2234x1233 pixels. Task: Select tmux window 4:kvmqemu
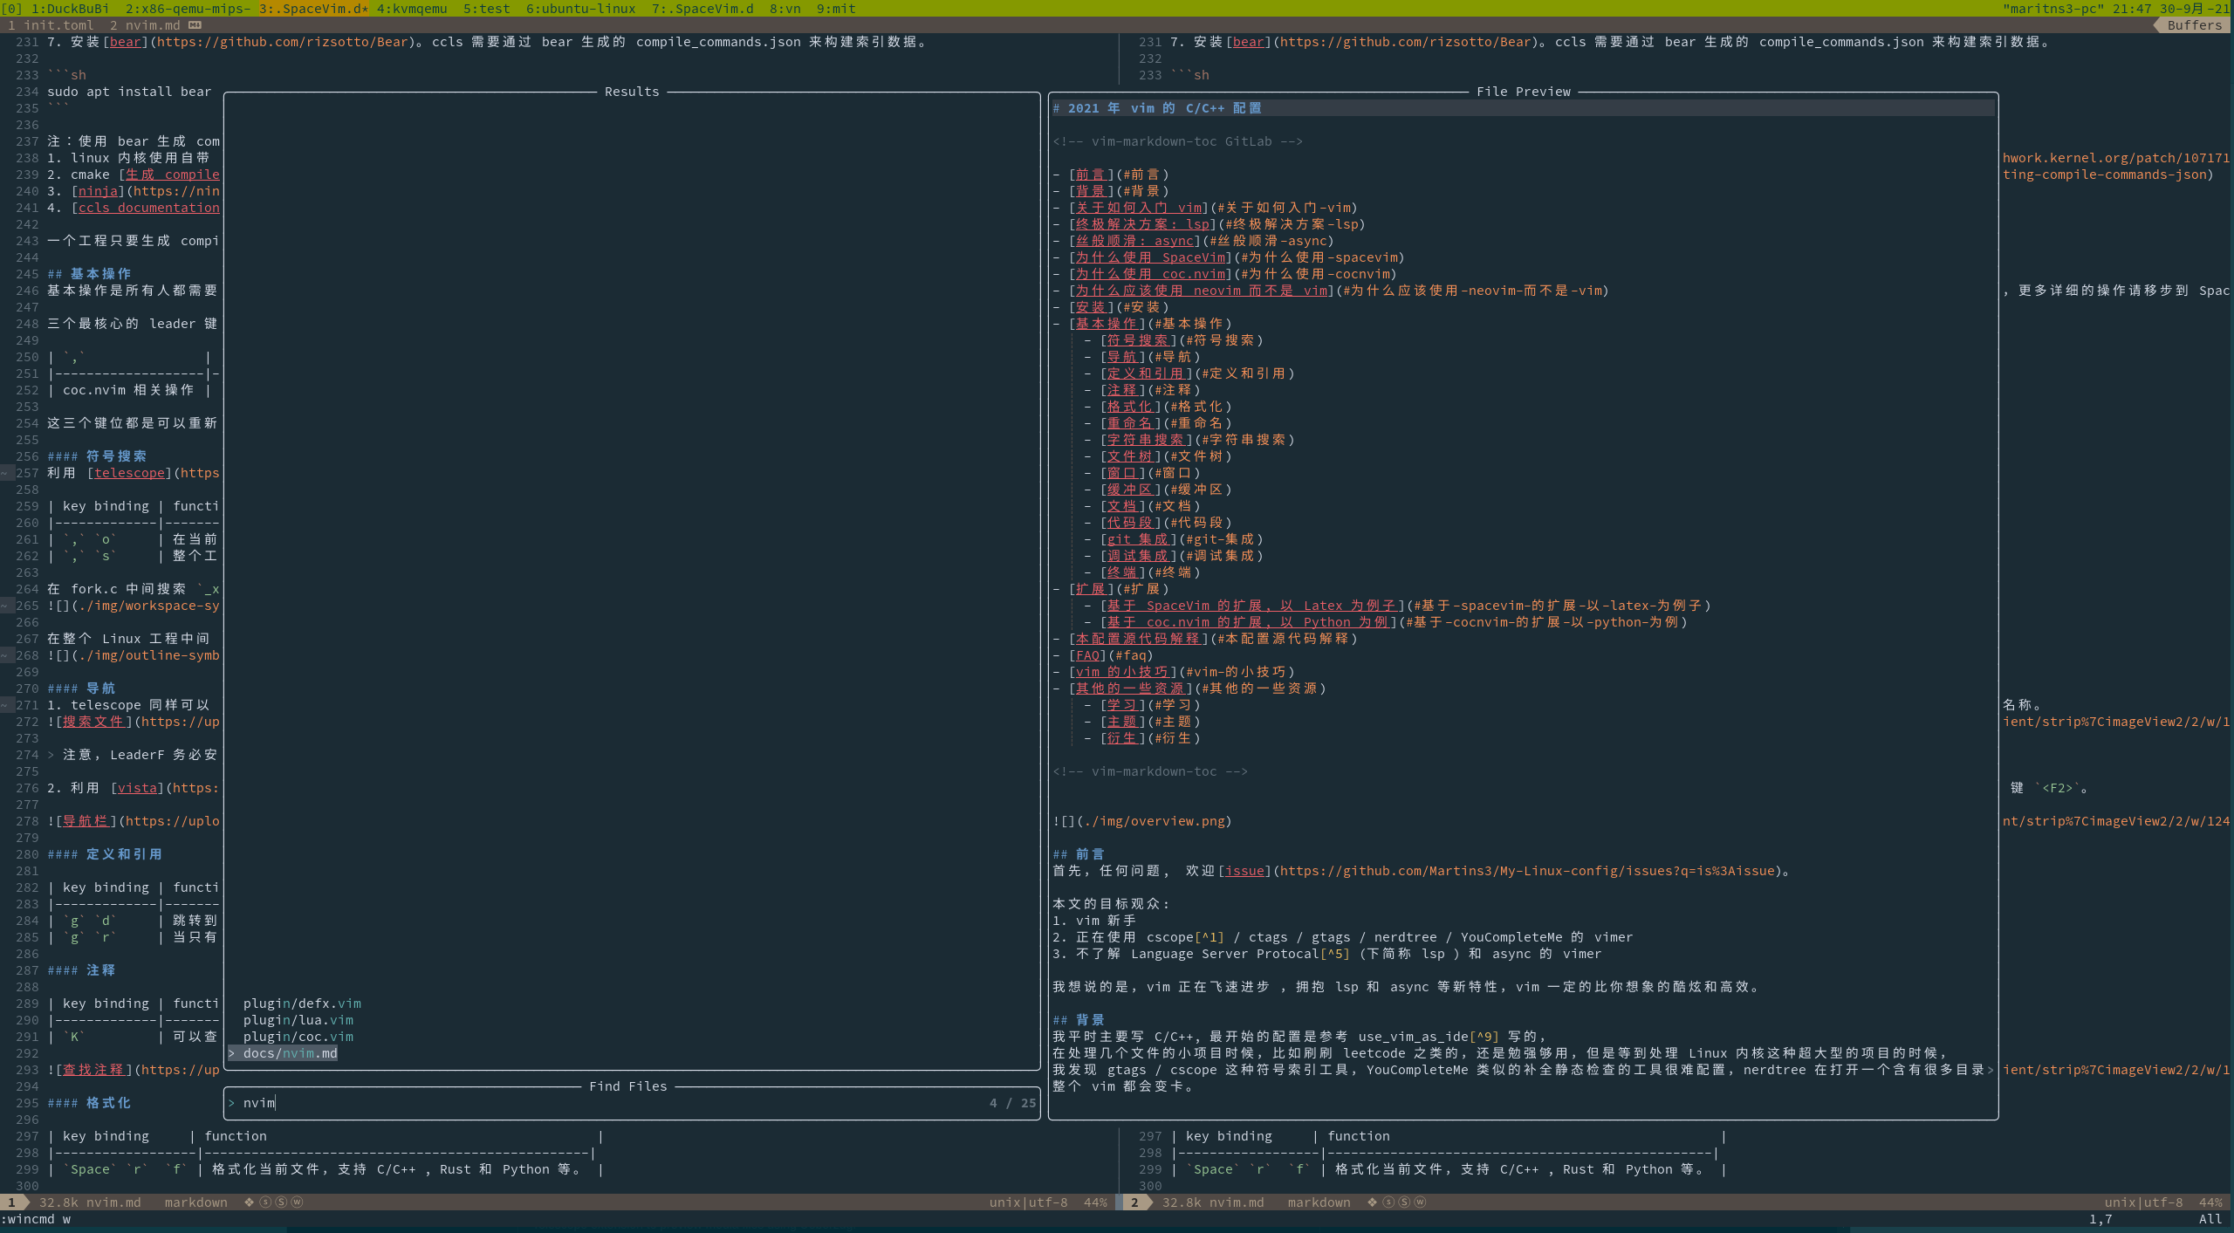[x=412, y=9]
